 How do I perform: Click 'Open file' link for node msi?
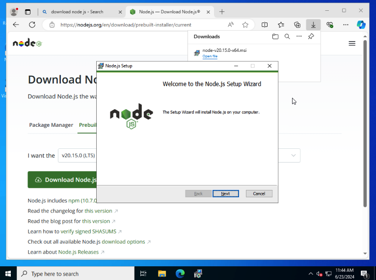click(x=210, y=56)
